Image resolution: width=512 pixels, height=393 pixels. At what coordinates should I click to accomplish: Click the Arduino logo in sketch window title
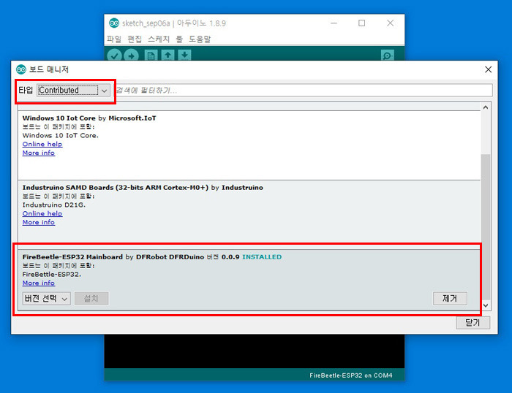[114, 23]
